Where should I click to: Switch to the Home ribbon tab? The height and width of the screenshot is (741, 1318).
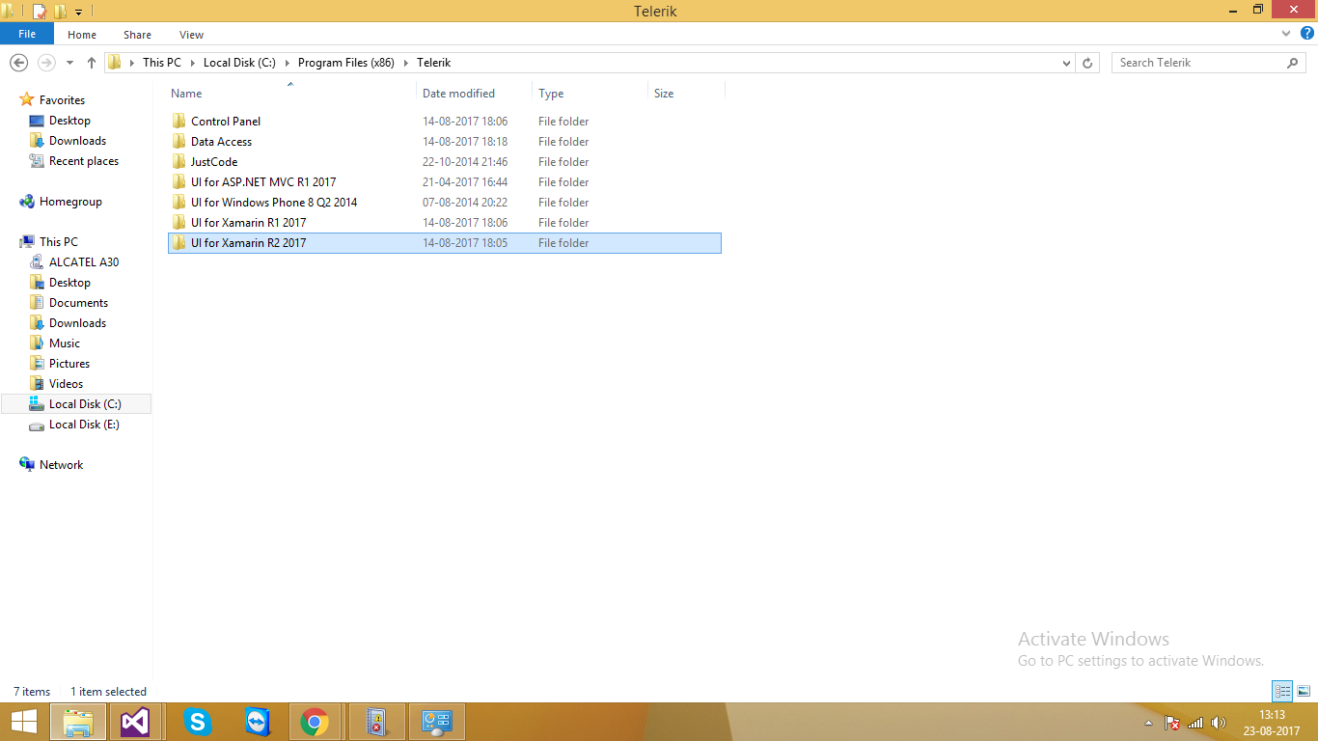pos(82,35)
